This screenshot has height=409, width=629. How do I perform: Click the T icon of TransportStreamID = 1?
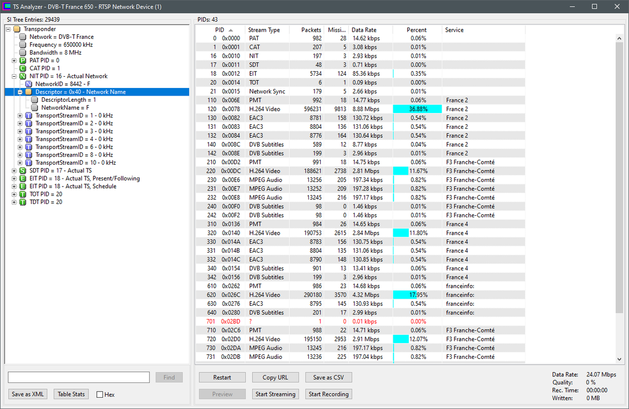pos(28,116)
